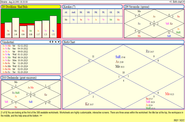Click the Saturn bar in Shad Bala chart
Viewport: 185px width, 122px height.
[x=53, y=27]
